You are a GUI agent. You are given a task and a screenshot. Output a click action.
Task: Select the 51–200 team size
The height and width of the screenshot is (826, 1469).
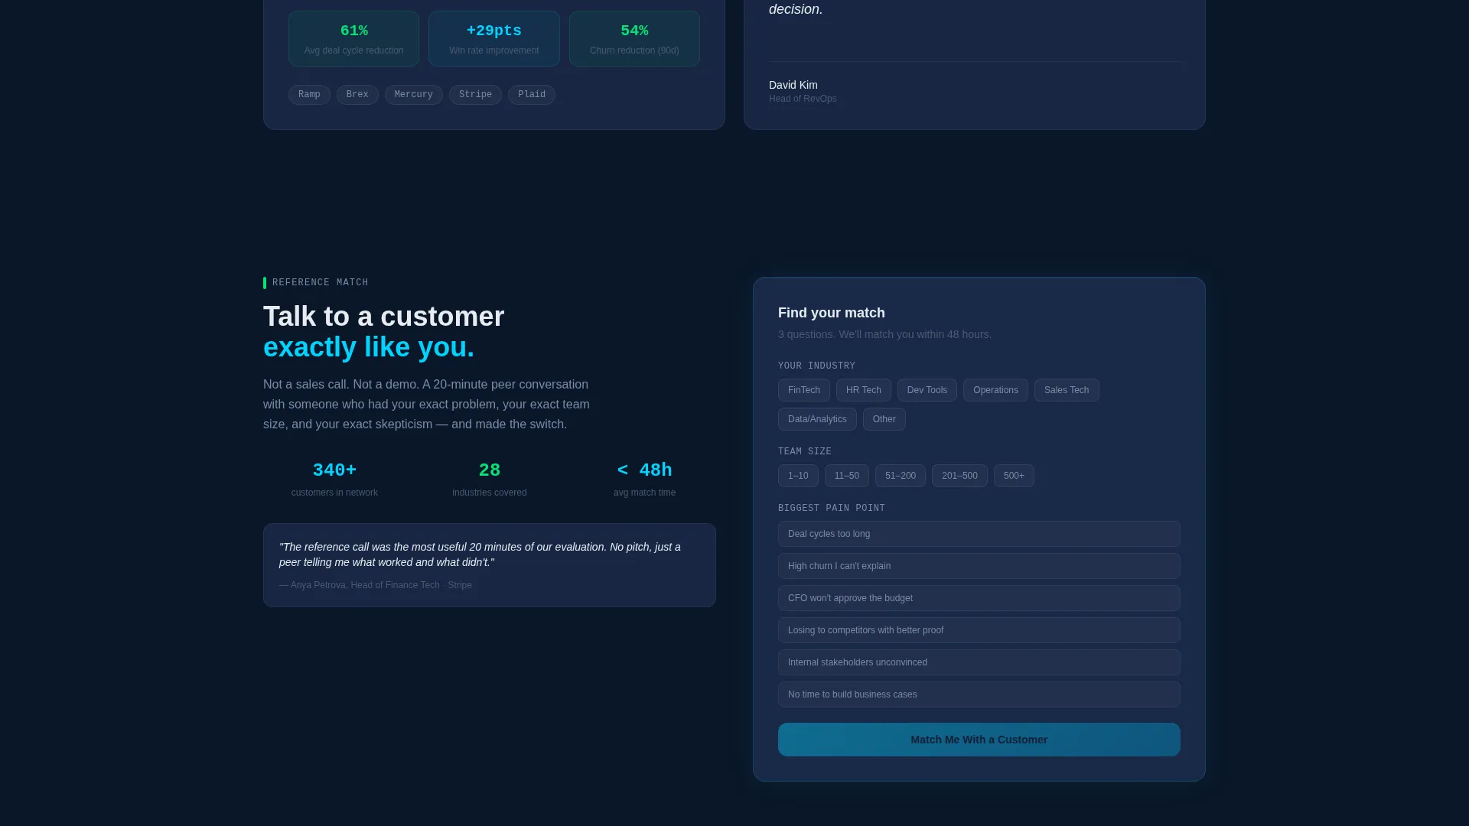[900, 476]
